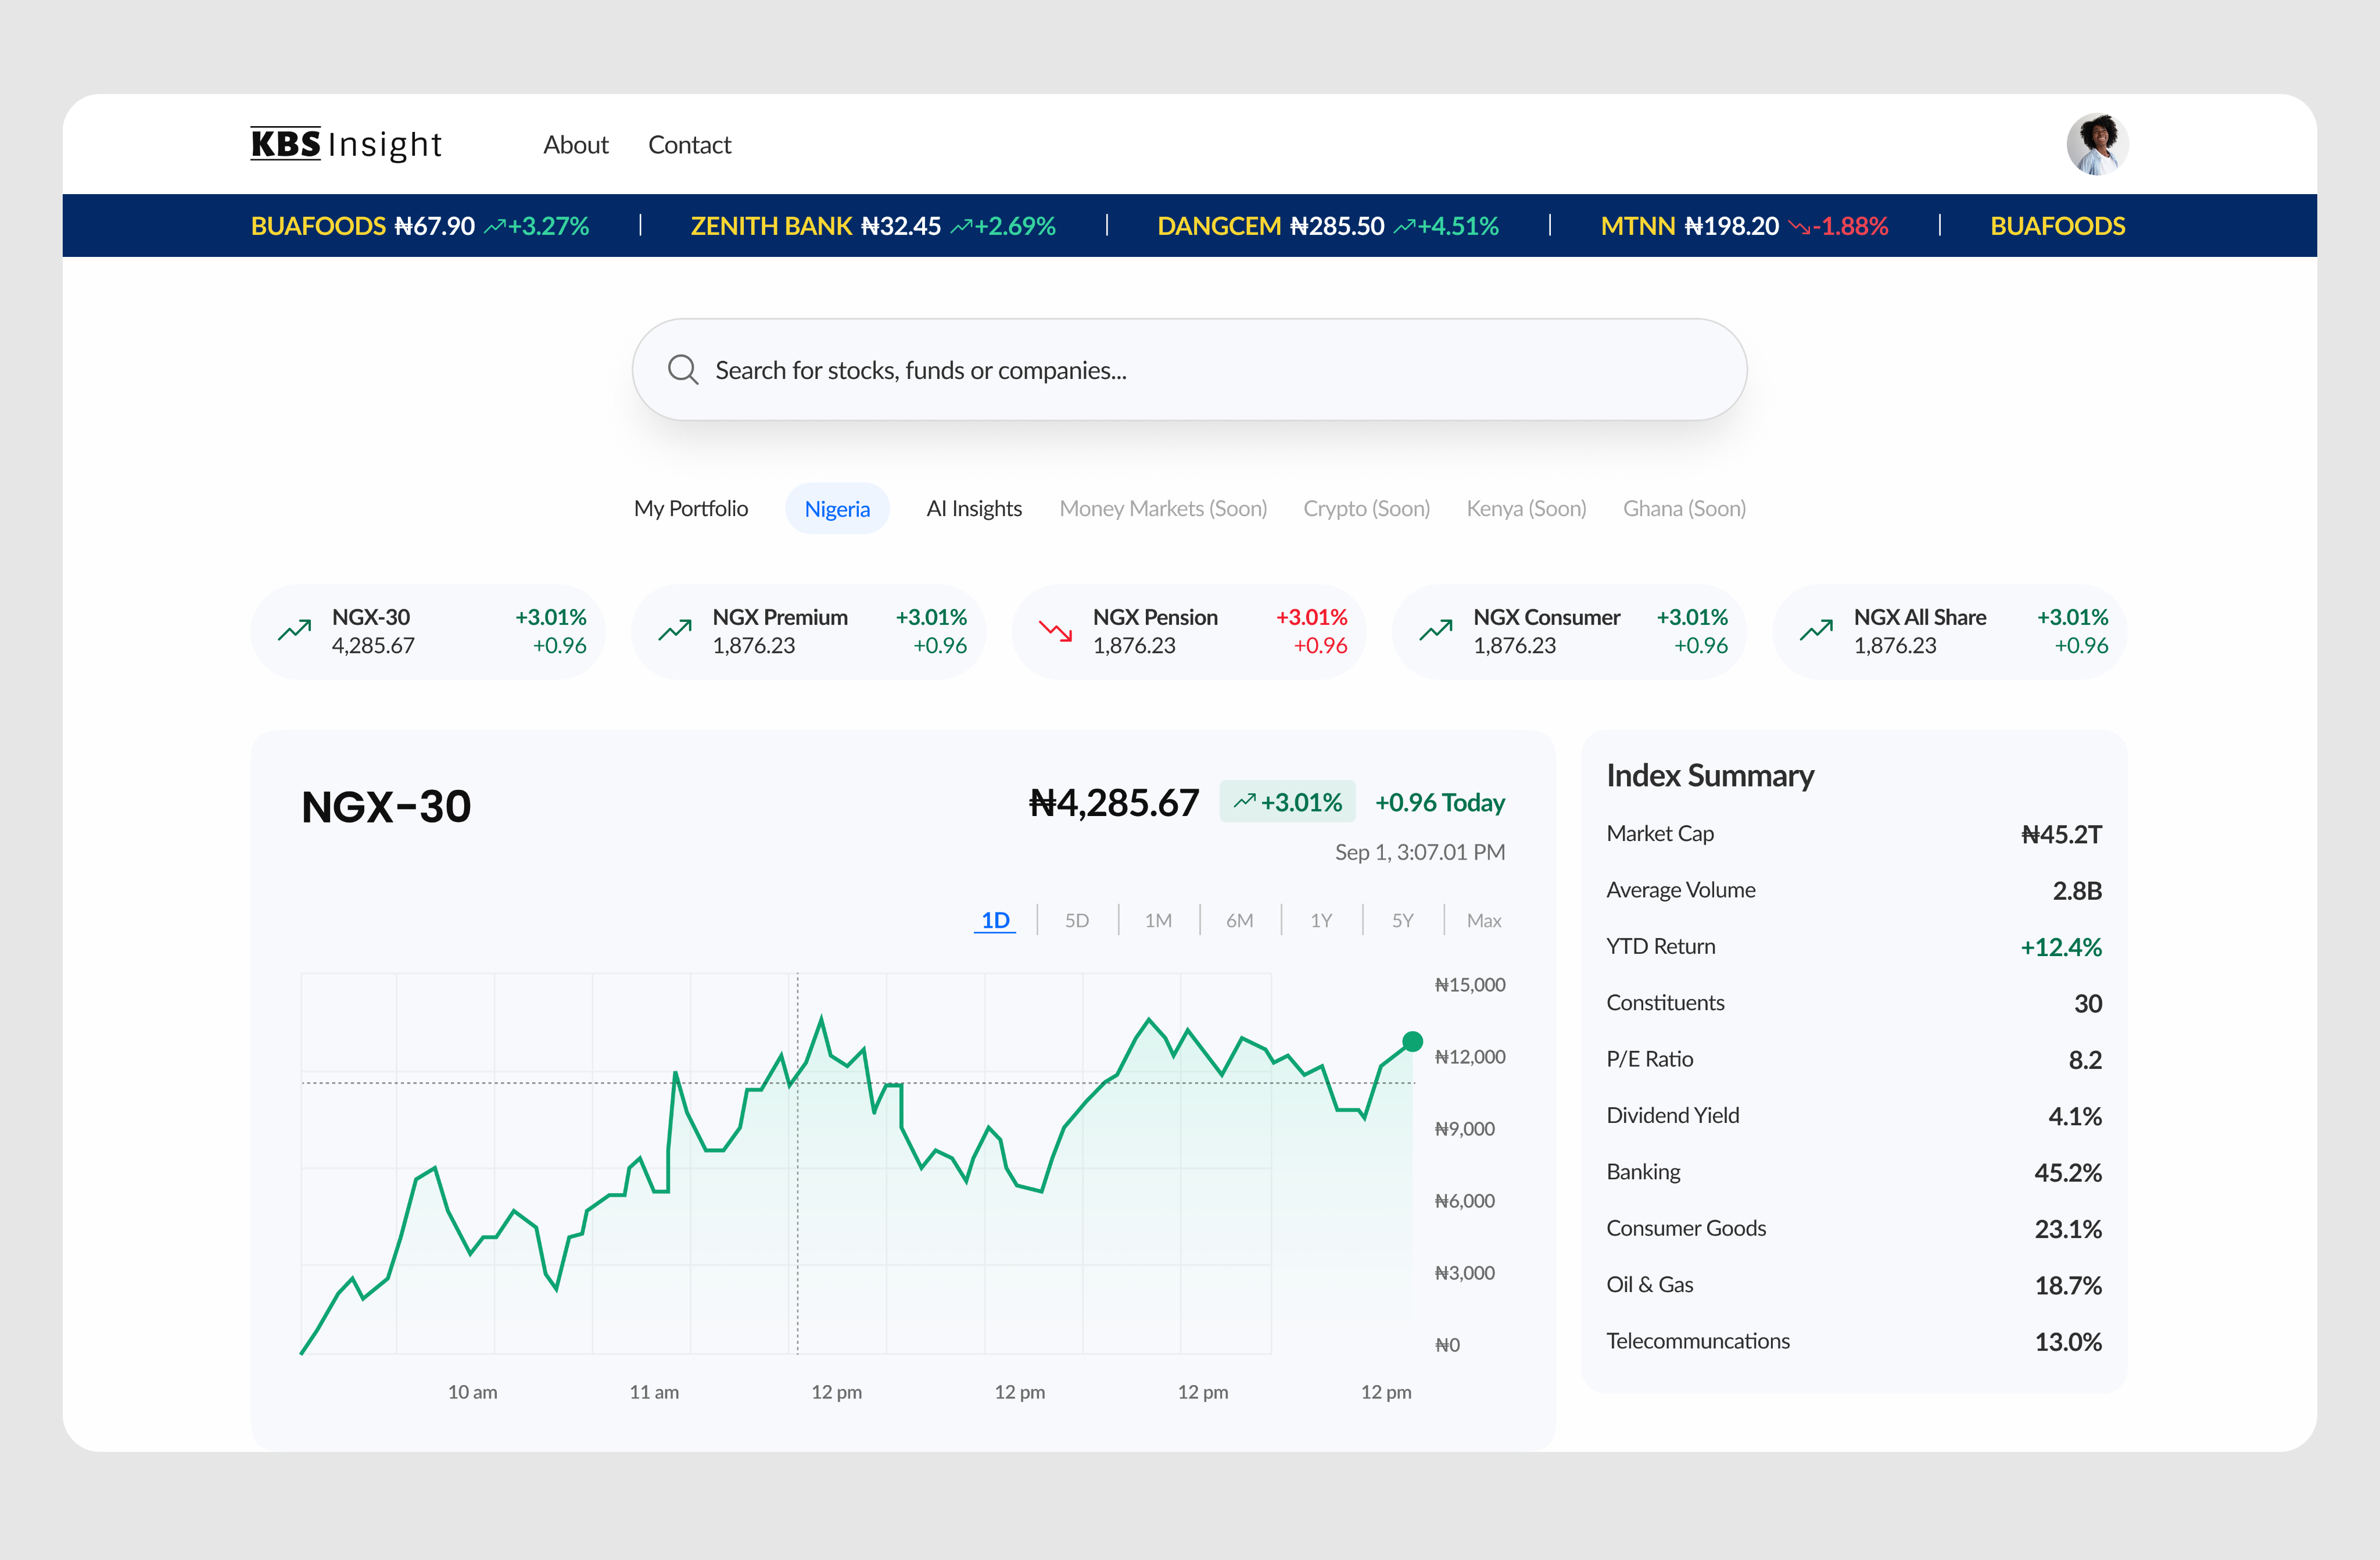Switch chart range to 1Y
This screenshot has height=1560, width=2380.
[1321, 920]
